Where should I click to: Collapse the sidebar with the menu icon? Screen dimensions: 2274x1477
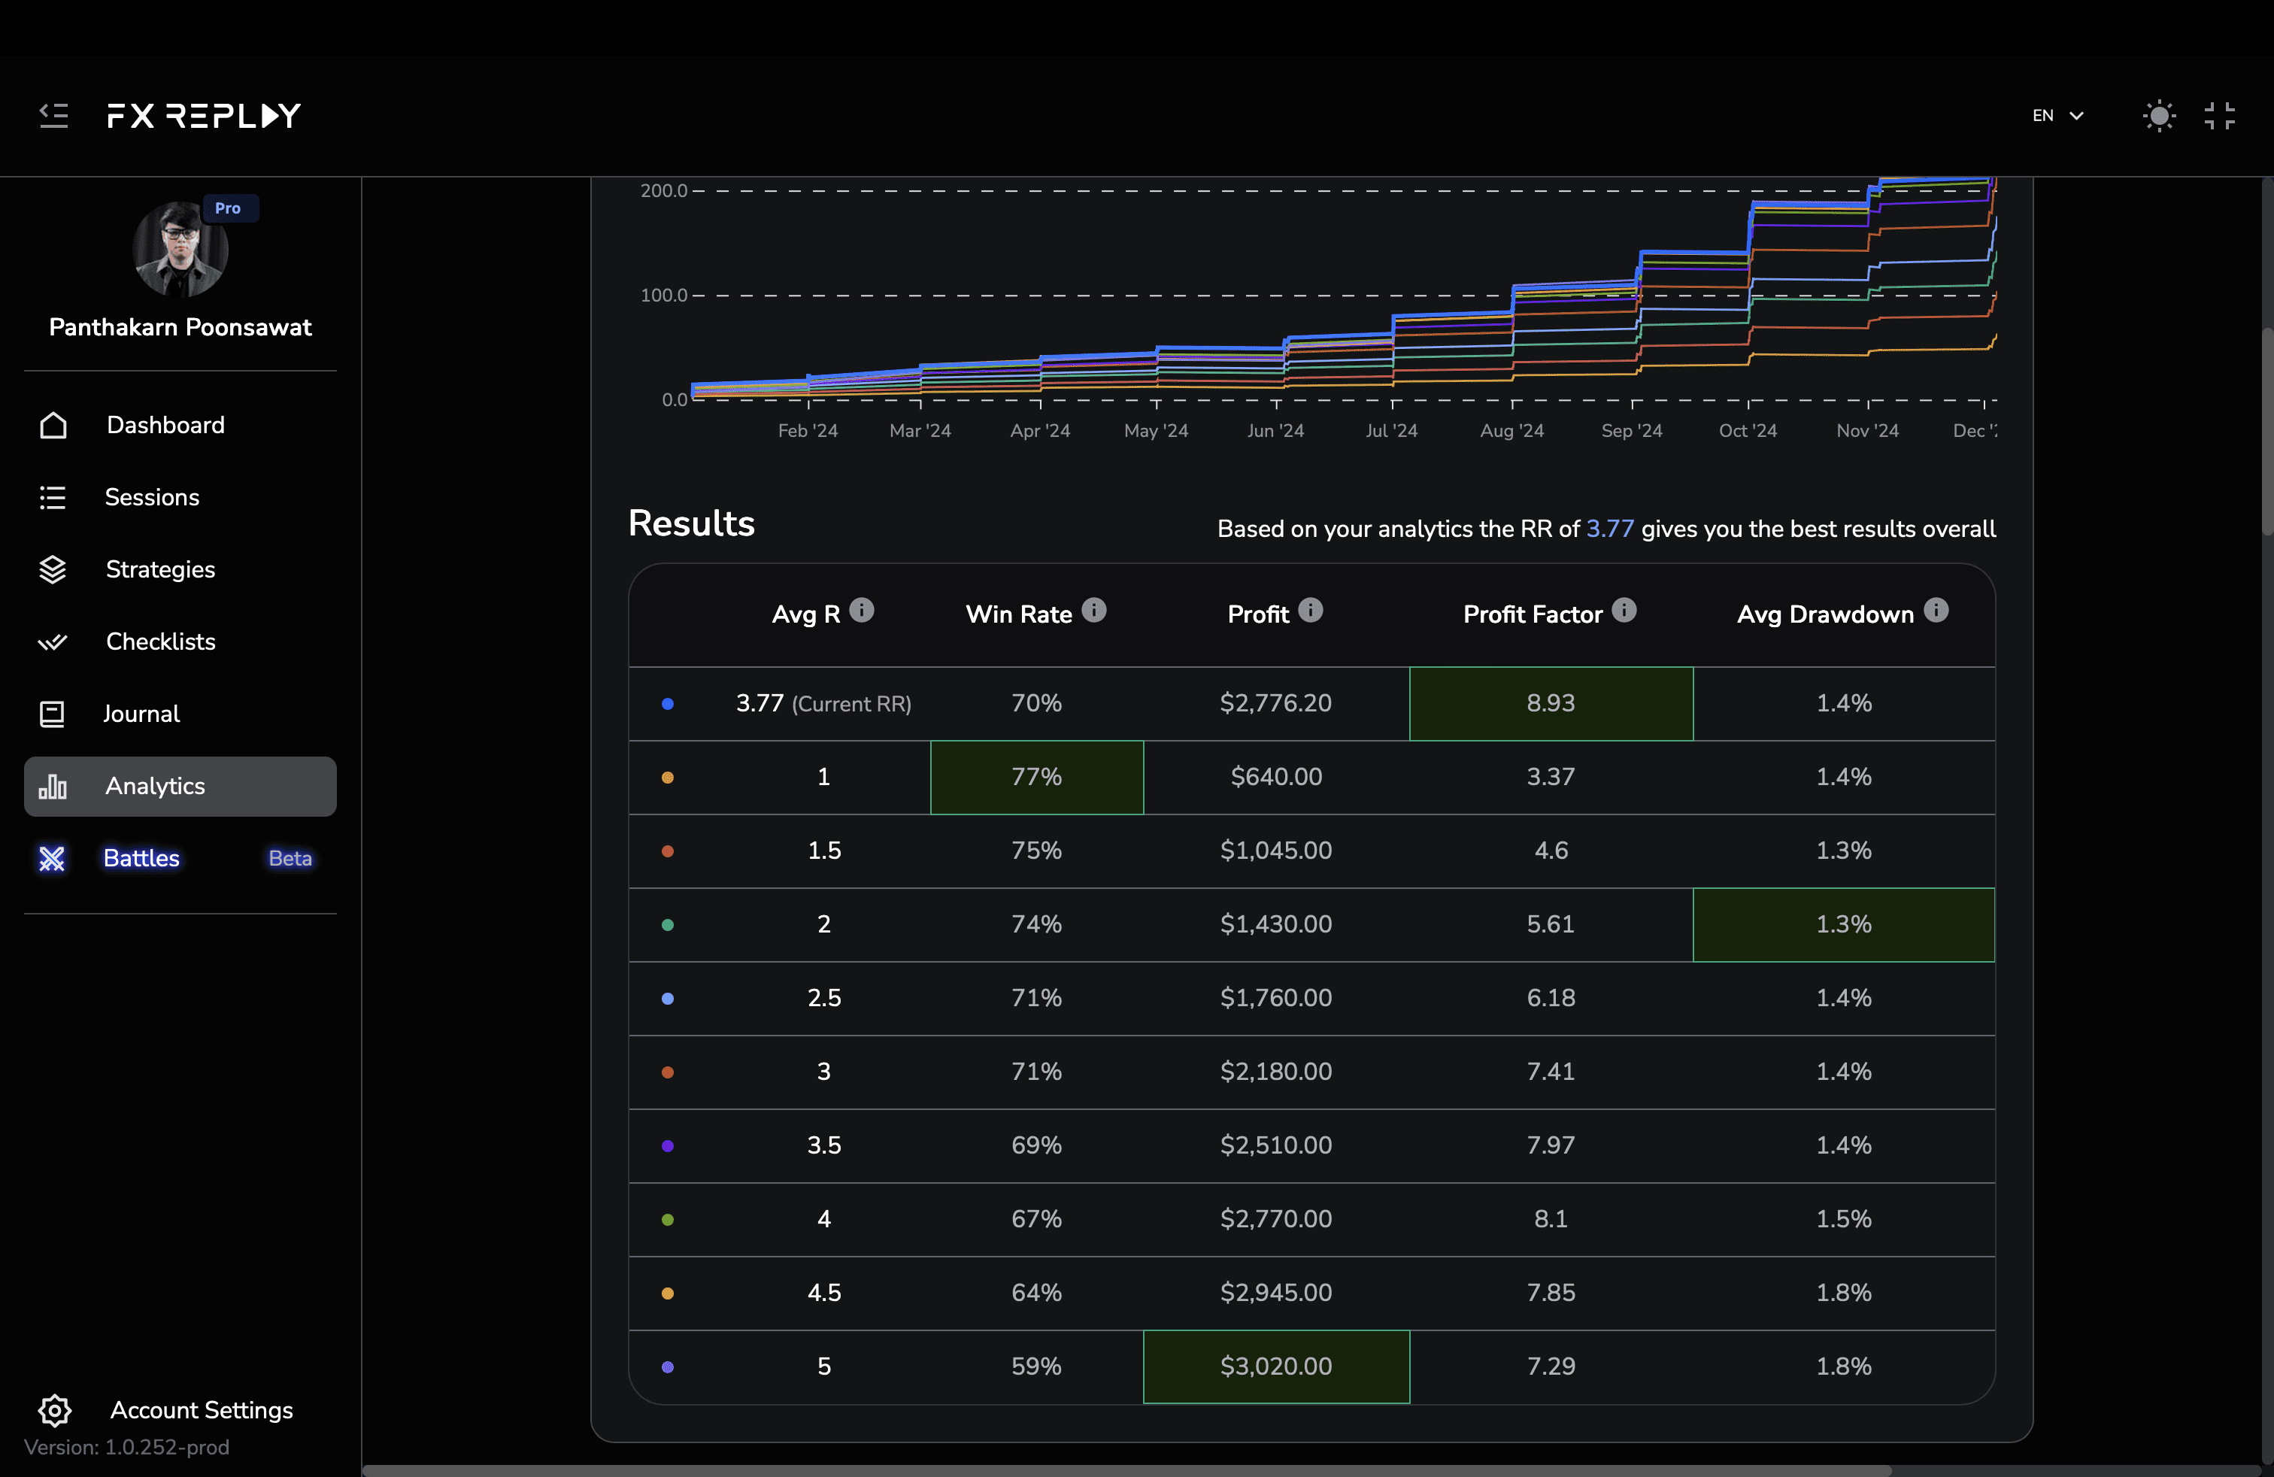coord(53,116)
